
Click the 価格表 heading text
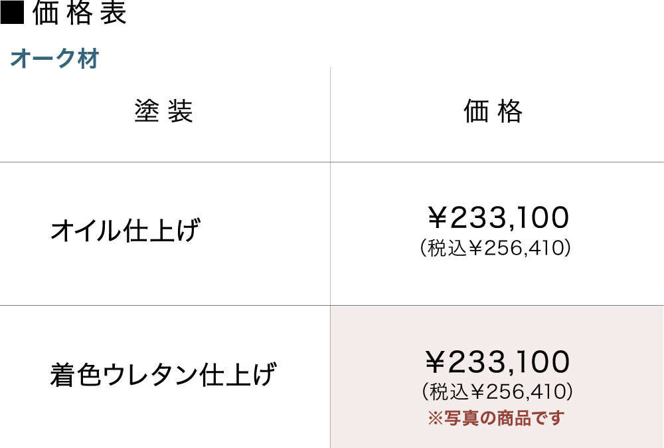pyautogui.click(x=79, y=14)
